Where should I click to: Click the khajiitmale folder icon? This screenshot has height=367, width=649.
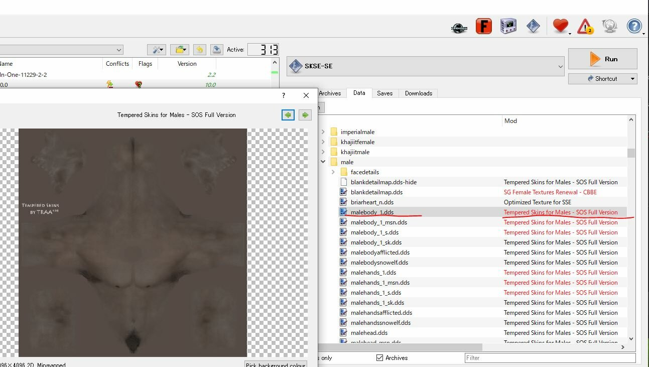pos(334,152)
